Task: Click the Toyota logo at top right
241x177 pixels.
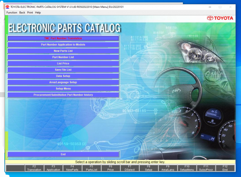Action: (x=220, y=18)
